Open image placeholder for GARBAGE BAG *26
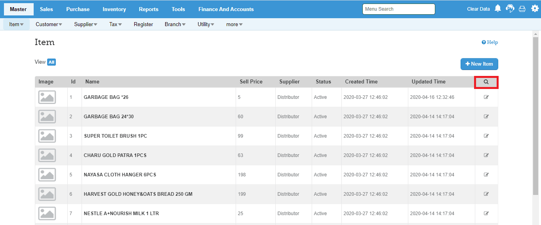 point(47,97)
